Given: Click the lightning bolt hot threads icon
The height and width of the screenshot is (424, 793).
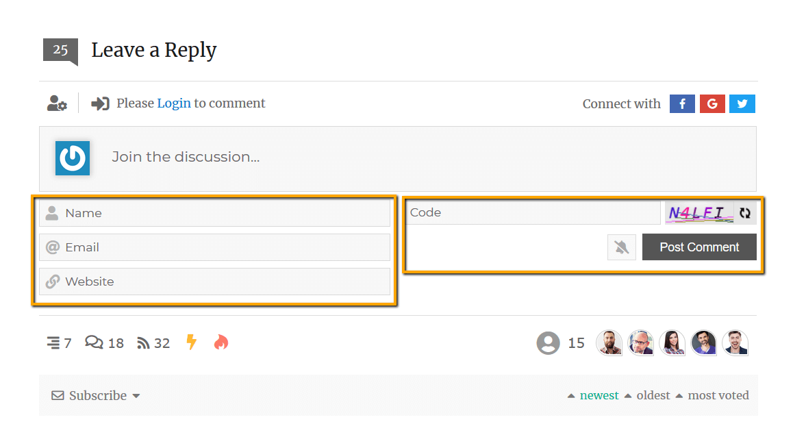Looking at the screenshot, I should coord(192,342).
